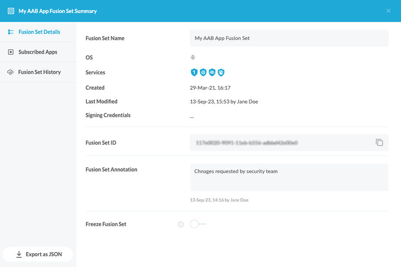Image resolution: width=401 pixels, height=267 pixels.
Task: Click the Signing Credentials dash value
Action: tap(192, 116)
